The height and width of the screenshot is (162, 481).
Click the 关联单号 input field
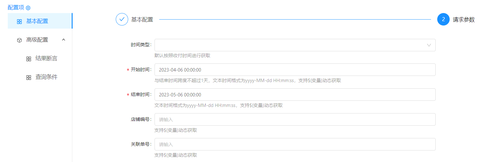295,144
